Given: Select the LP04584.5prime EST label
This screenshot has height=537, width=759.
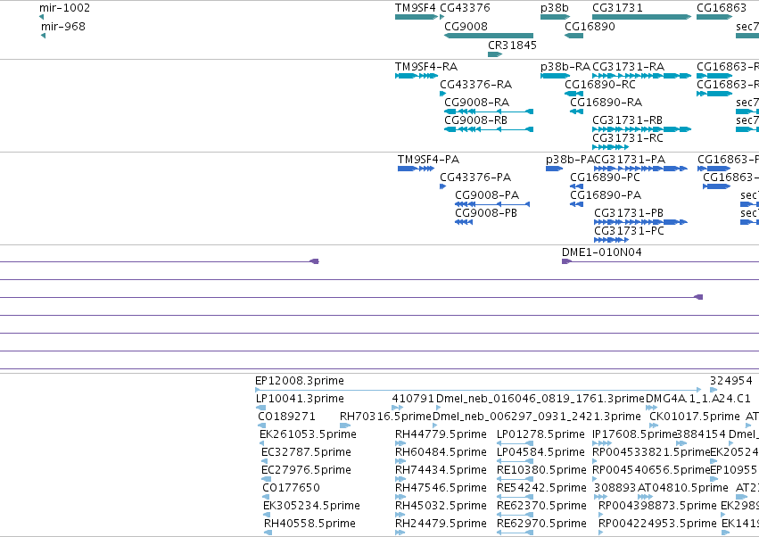Looking at the screenshot, I should tap(540, 453).
